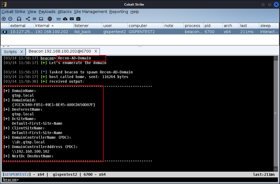Image resolution: width=280 pixels, height=184 pixels.
Task: Open downloaded files cloud icon
Action: (65, 19)
